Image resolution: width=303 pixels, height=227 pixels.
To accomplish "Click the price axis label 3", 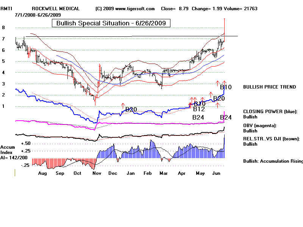I will (3, 84).
